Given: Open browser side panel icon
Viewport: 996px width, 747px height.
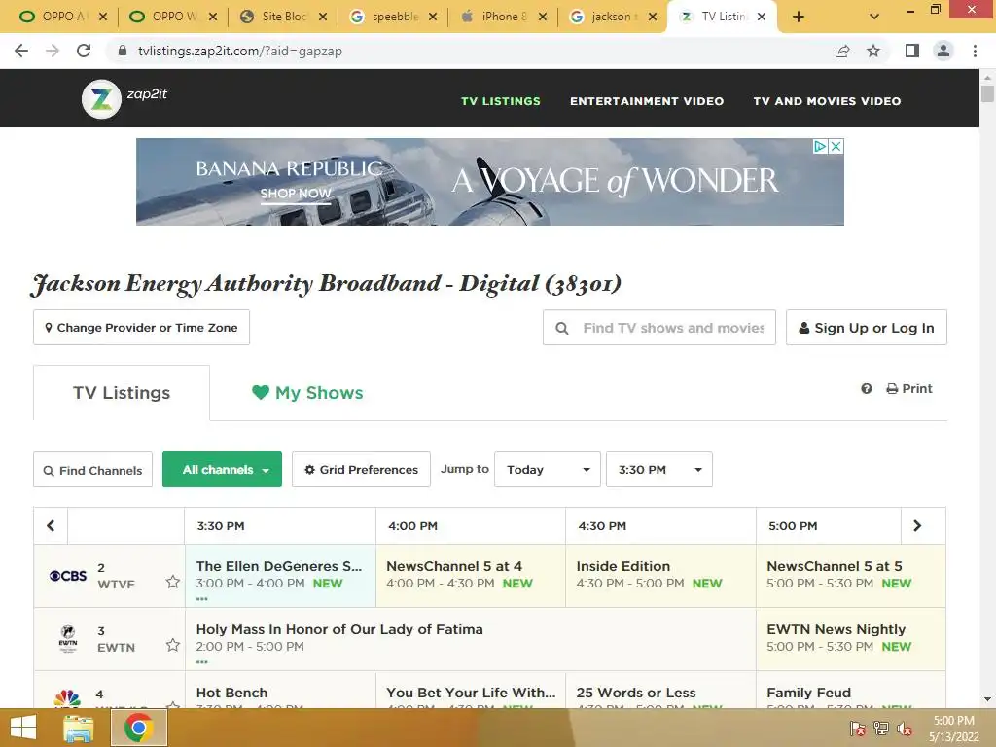Looking at the screenshot, I should pos(912,51).
